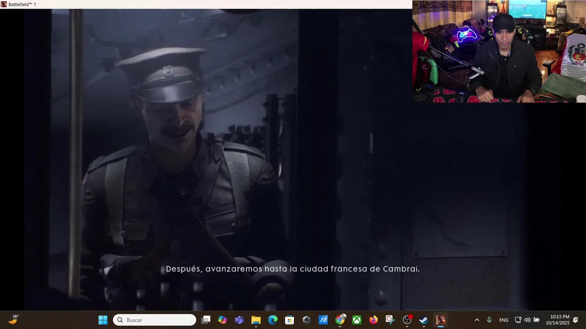
Task: Expand the hidden system tray icons
Action: 477,320
